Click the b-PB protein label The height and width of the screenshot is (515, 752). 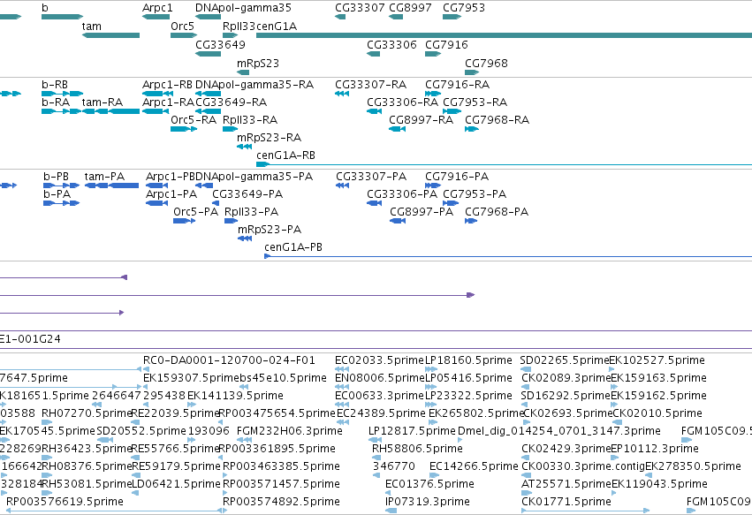click(56, 177)
